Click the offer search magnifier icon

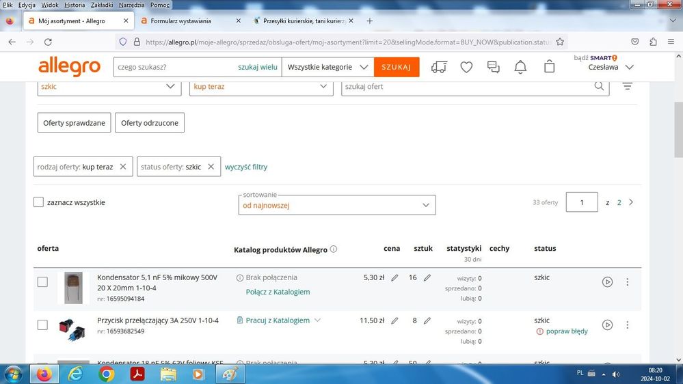coord(600,86)
